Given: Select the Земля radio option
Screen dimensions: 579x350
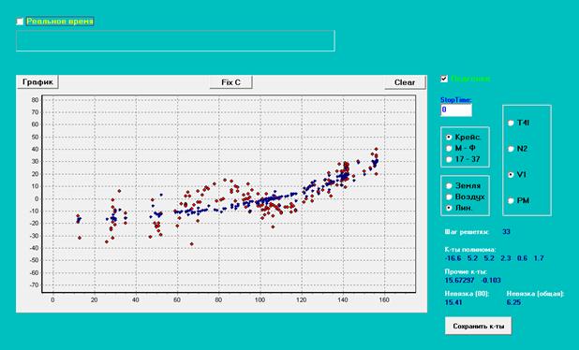Looking at the screenshot, I should coord(449,186).
